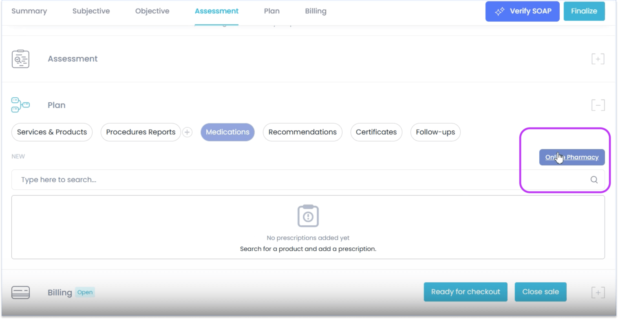Switch to the Objective tab
The width and height of the screenshot is (618, 319).
click(152, 11)
